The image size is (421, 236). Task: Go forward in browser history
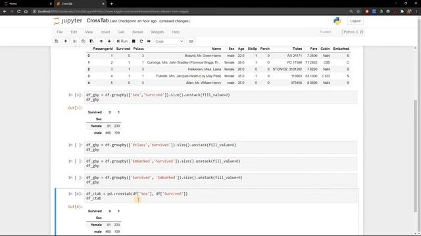[x=12, y=12]
